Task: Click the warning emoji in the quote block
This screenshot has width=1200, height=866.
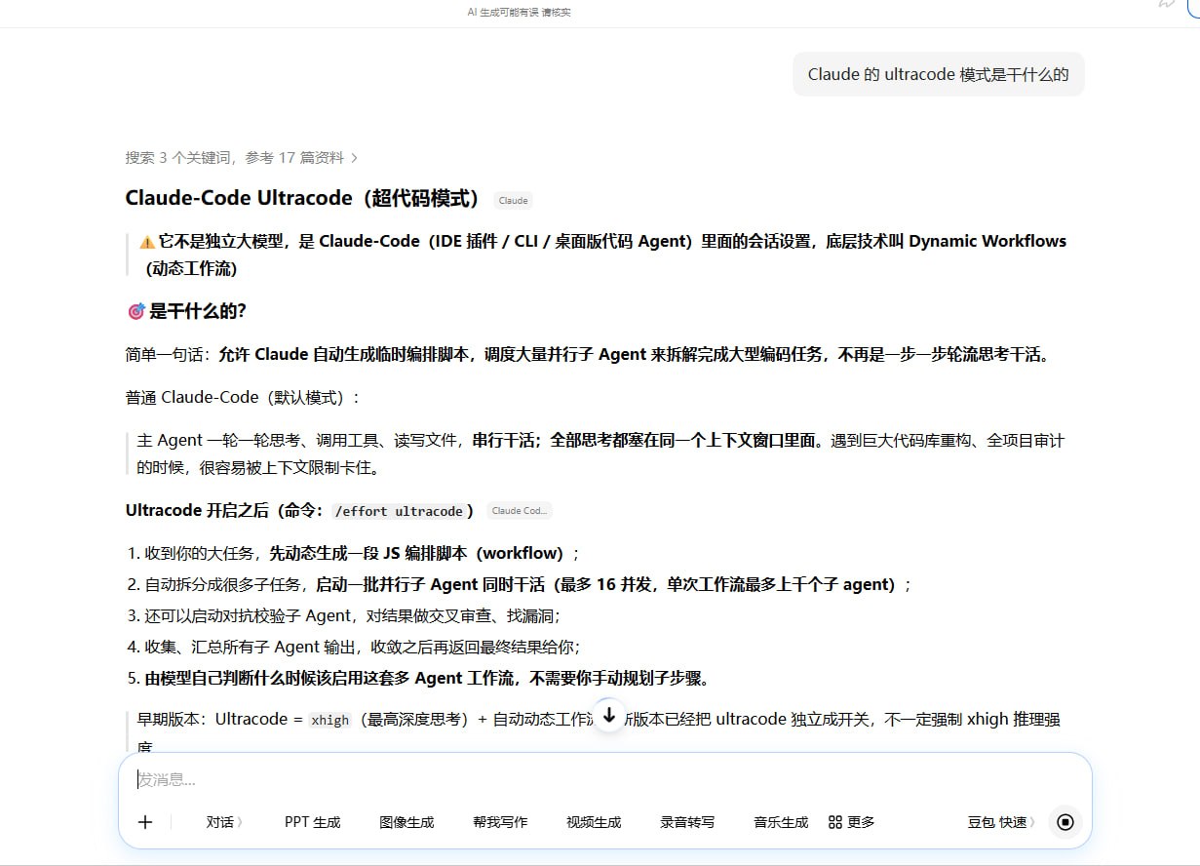Action: (147, 241)
